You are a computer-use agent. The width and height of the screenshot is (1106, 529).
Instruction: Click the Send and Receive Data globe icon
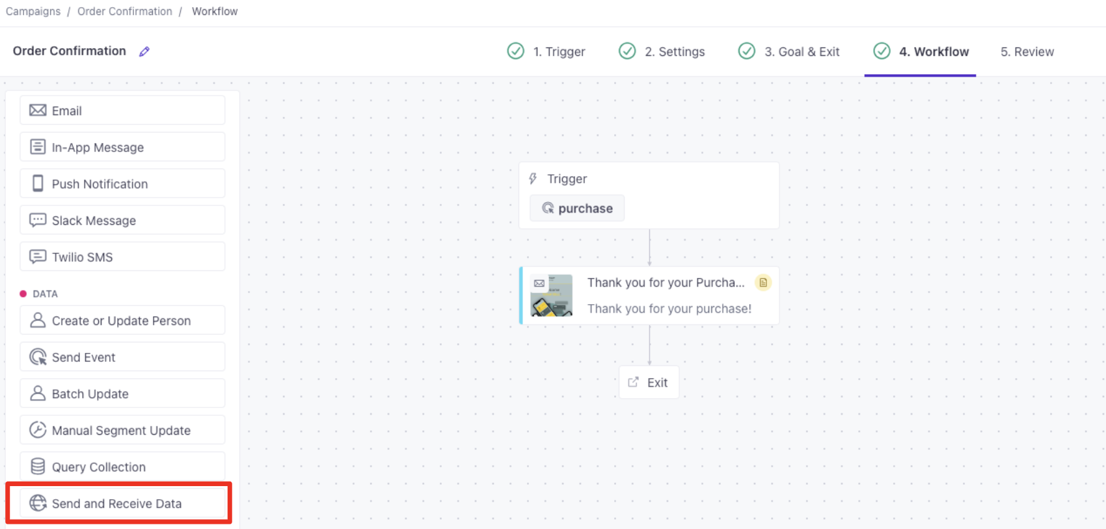(x=38, y=503)
